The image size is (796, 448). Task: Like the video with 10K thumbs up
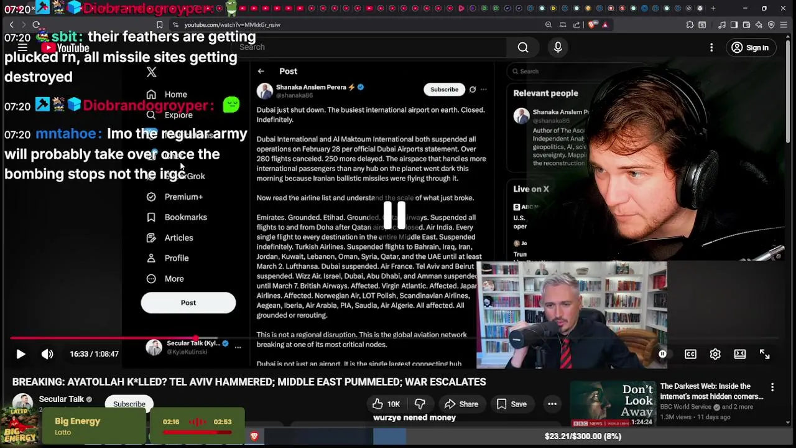(x=386, y=404)
